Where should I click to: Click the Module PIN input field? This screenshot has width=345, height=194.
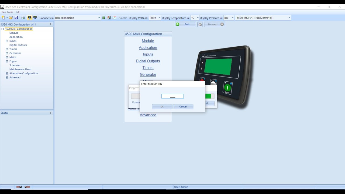(x=172, y=96)
